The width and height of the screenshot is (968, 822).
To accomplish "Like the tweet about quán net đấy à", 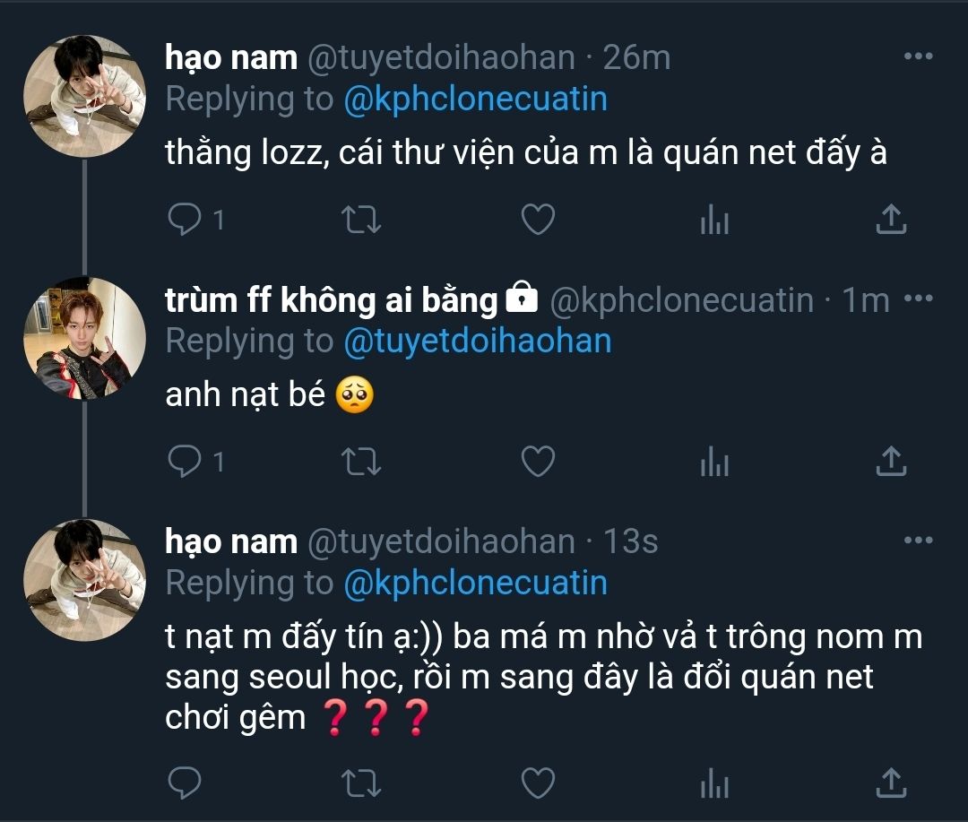I will coord(538,220).
